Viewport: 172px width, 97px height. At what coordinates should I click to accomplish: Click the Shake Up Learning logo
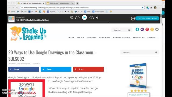[x=28, y=33]
